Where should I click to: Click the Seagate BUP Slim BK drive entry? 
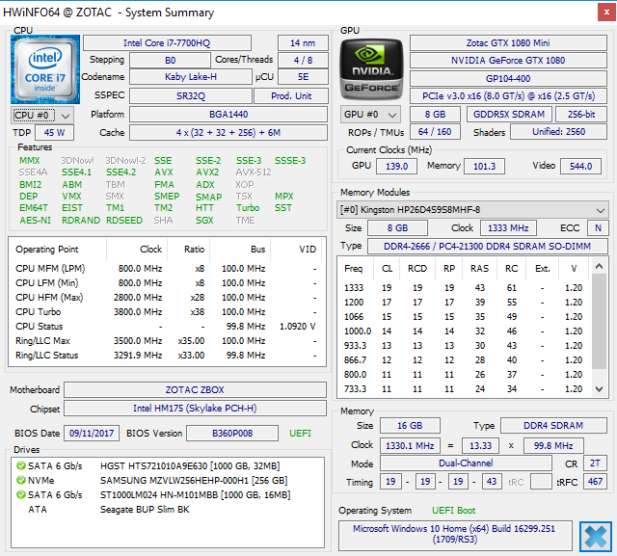(145, 509)
